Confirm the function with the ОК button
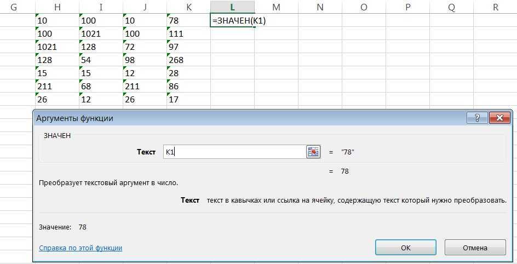 [x=406, y=248]
